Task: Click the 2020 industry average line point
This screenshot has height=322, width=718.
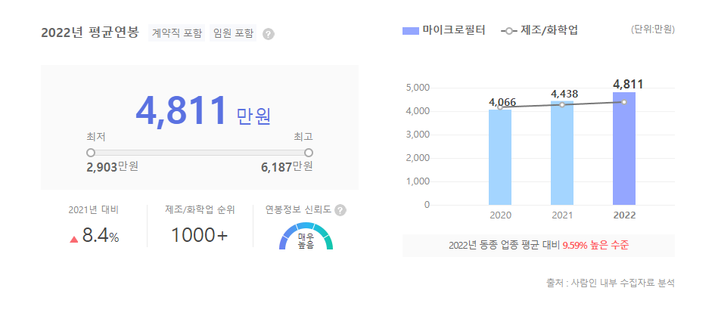Action: tap(500, 107)
